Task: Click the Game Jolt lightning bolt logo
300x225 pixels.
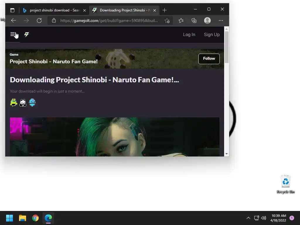Action: coord(27,35)
